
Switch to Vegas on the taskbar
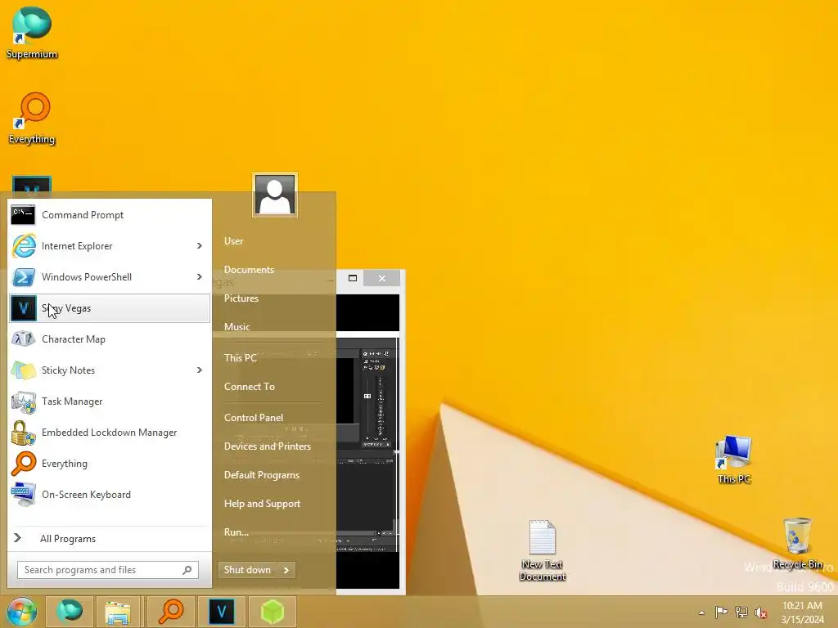[x=221, y=612]
